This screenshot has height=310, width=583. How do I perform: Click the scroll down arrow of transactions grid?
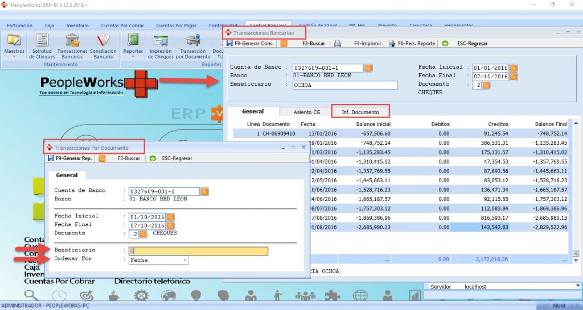tap(576, 260)
